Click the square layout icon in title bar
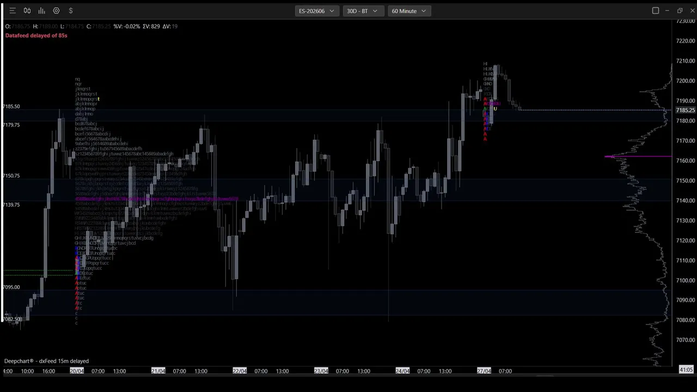697x392 pixels. tap(656, 11)
